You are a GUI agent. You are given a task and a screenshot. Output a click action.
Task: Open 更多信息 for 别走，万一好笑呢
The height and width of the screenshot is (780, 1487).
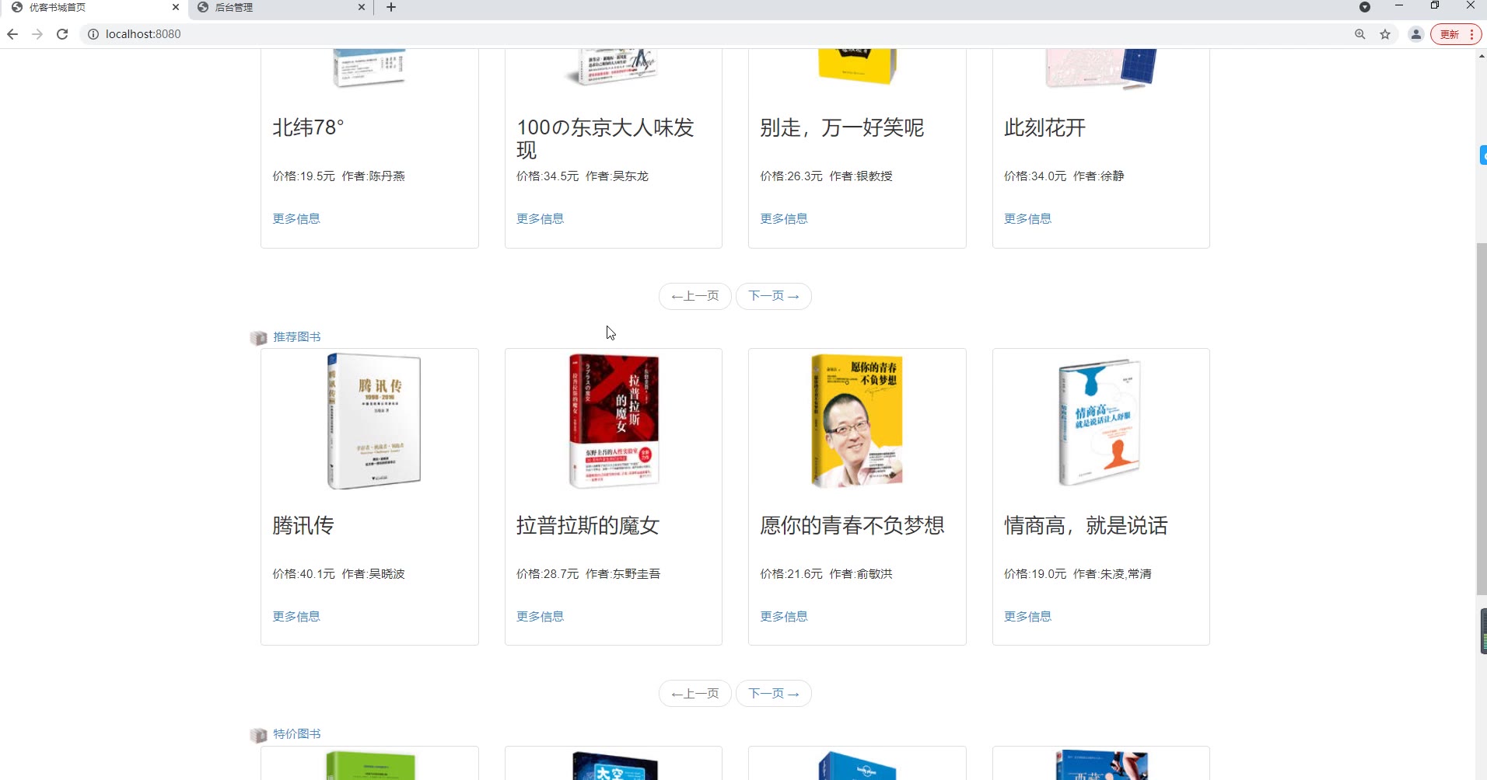(784, 219)
